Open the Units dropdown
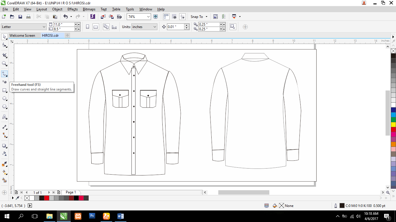 (x=144, y=27)
